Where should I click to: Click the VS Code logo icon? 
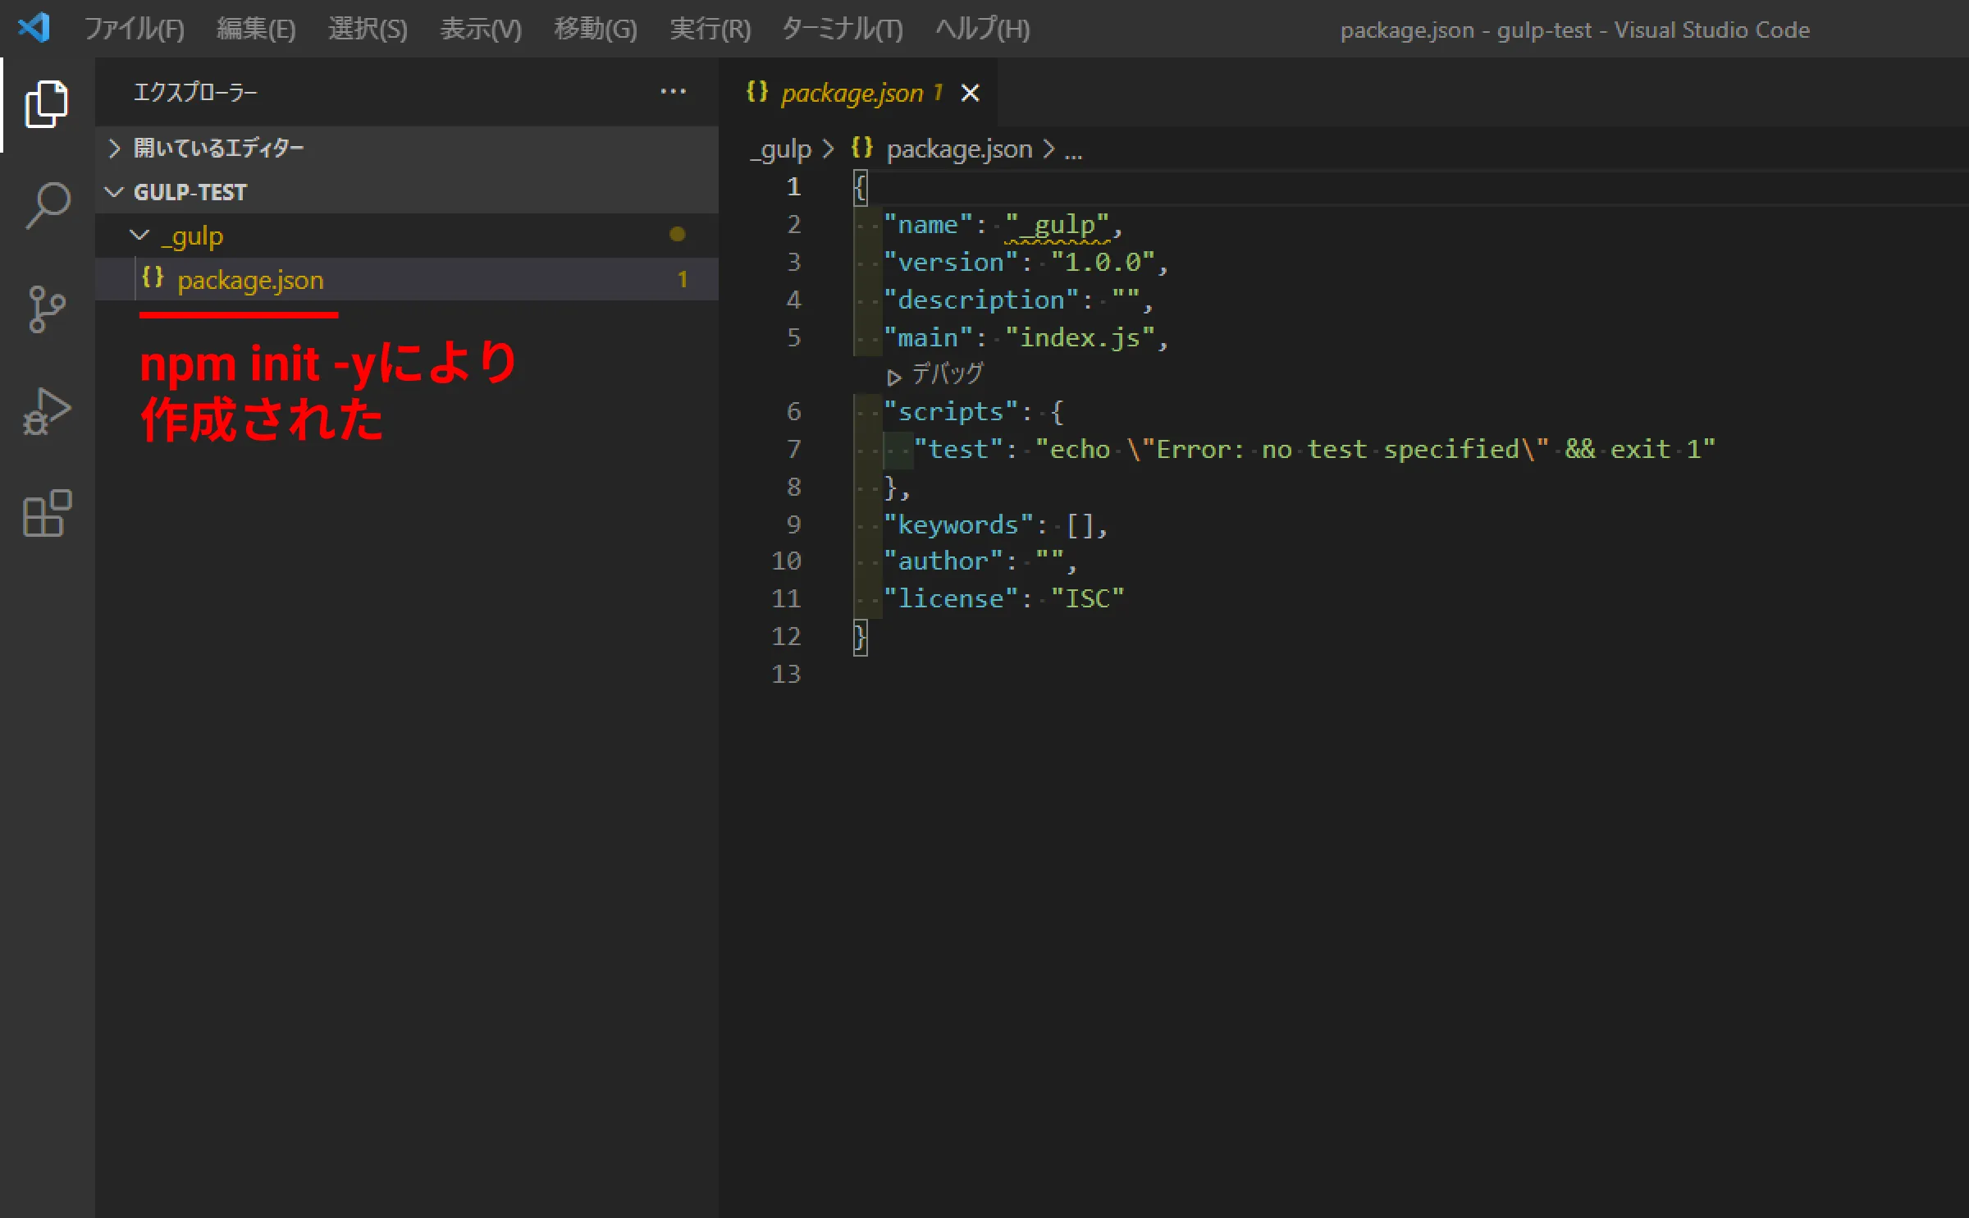tap(34, 29)
